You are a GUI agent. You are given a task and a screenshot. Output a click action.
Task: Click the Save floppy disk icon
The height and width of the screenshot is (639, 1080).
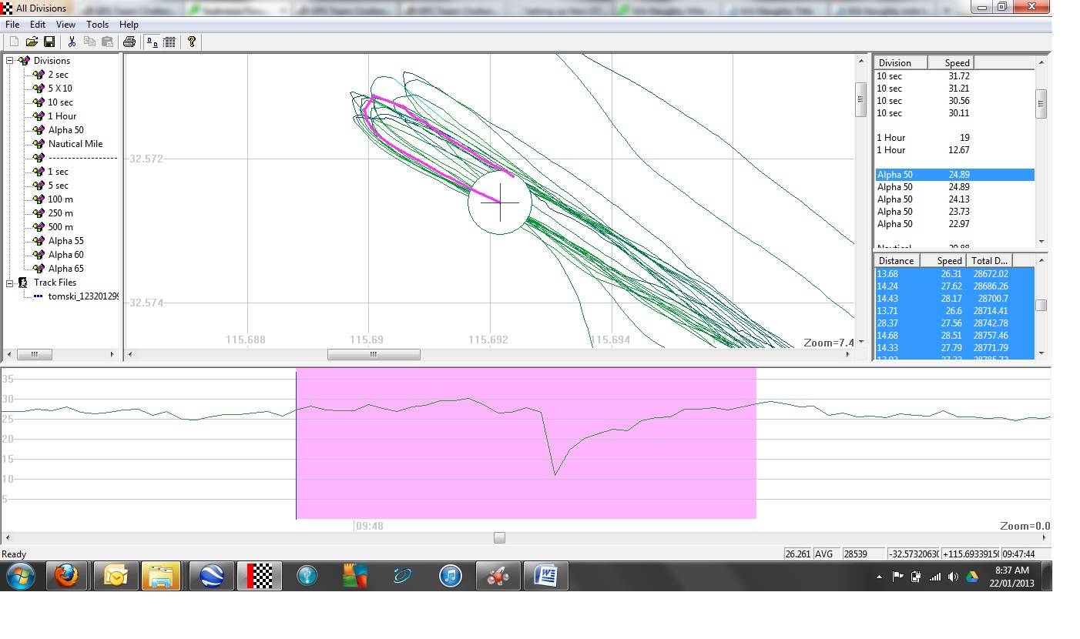coord(49,42)
